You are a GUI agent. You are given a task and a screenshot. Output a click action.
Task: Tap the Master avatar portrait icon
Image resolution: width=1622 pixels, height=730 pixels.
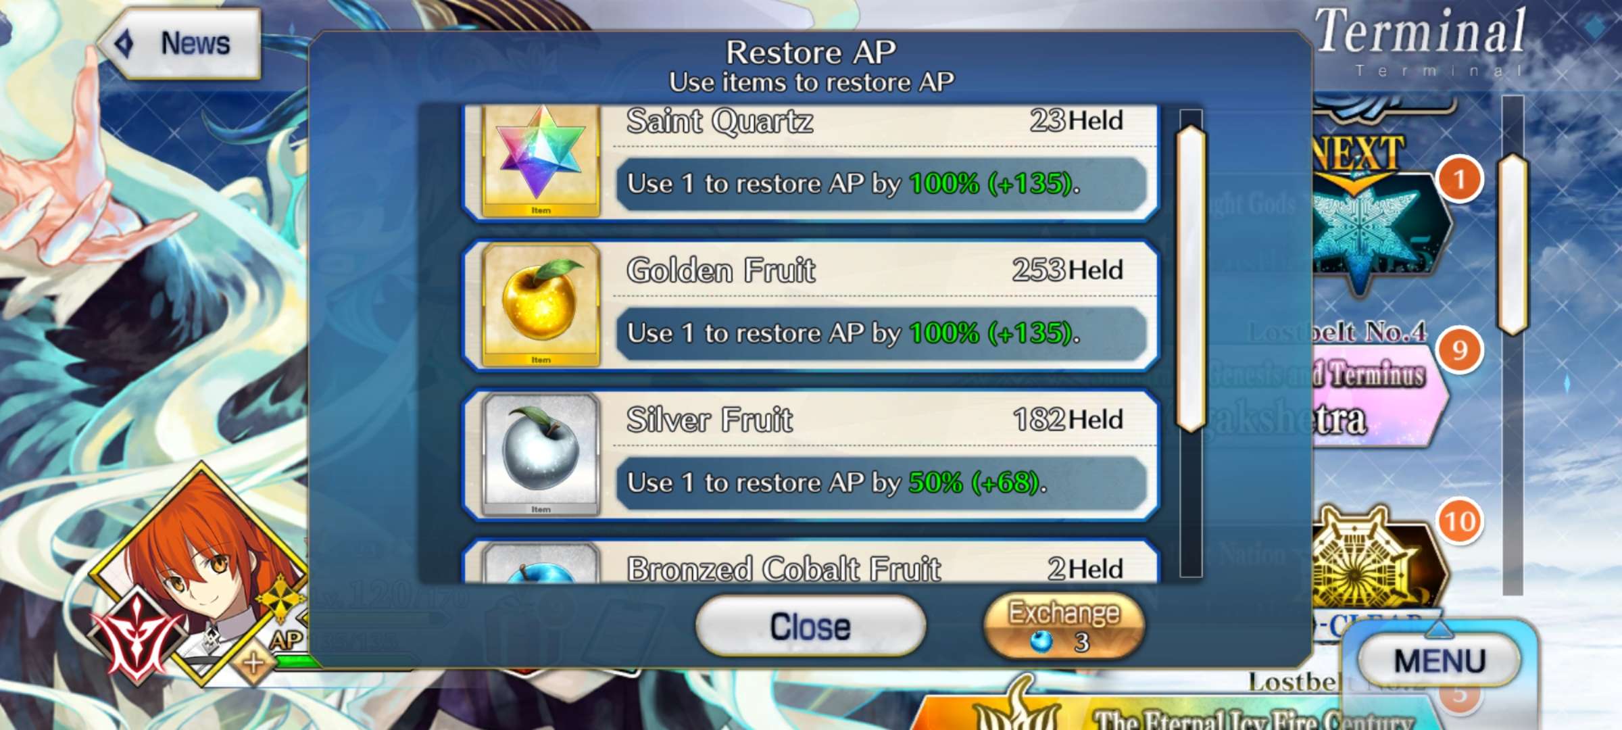coord(203,575)
